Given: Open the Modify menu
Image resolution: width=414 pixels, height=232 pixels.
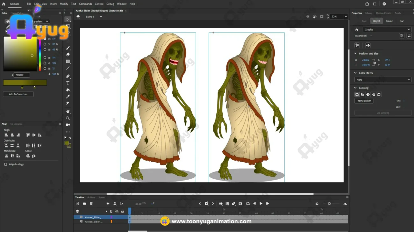Looking at the screenshot, I should 64,4.
